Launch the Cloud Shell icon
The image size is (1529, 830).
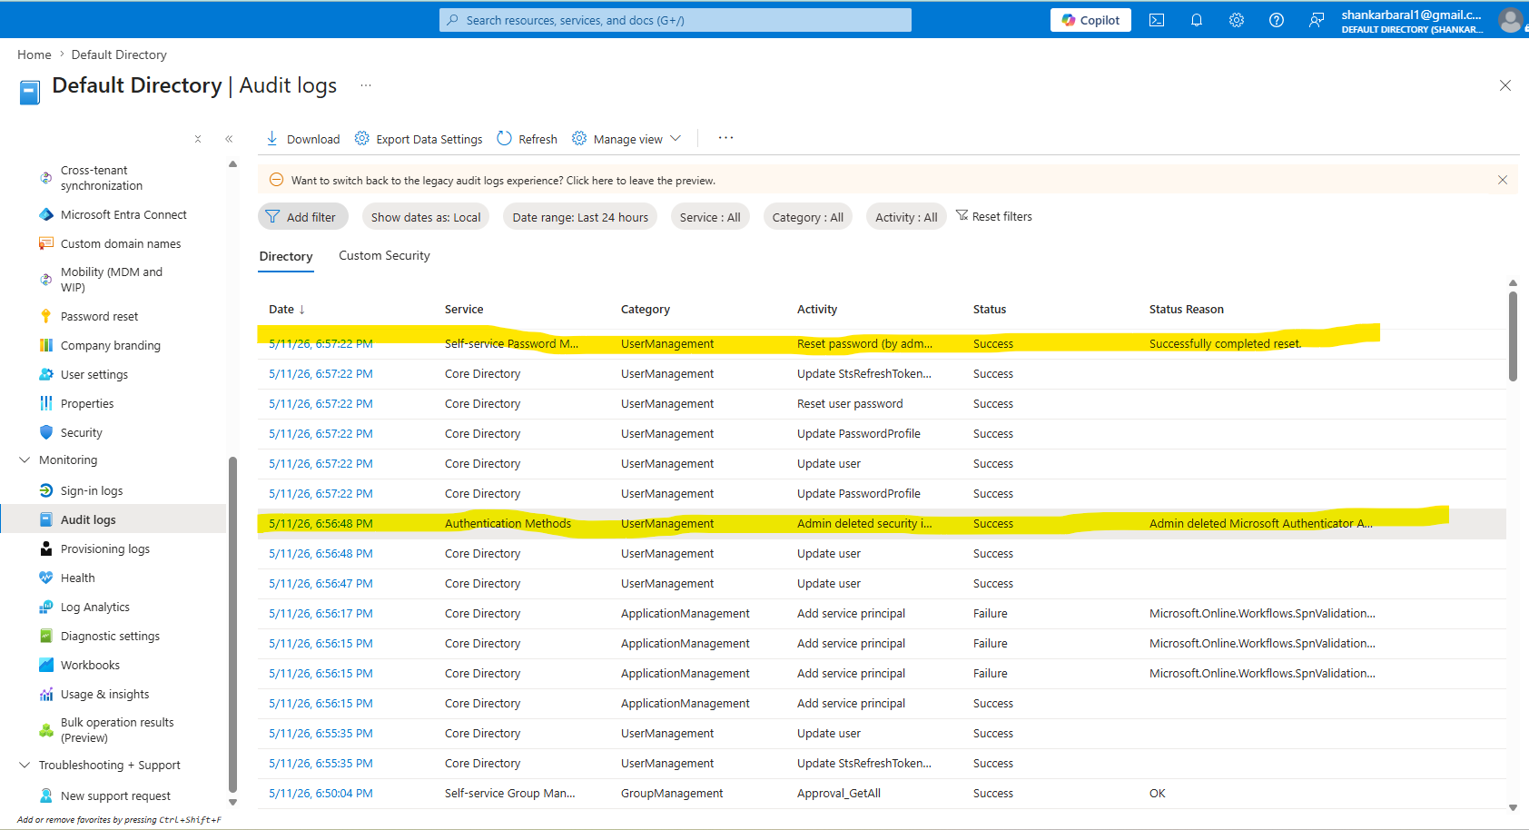click(1157, 20)
